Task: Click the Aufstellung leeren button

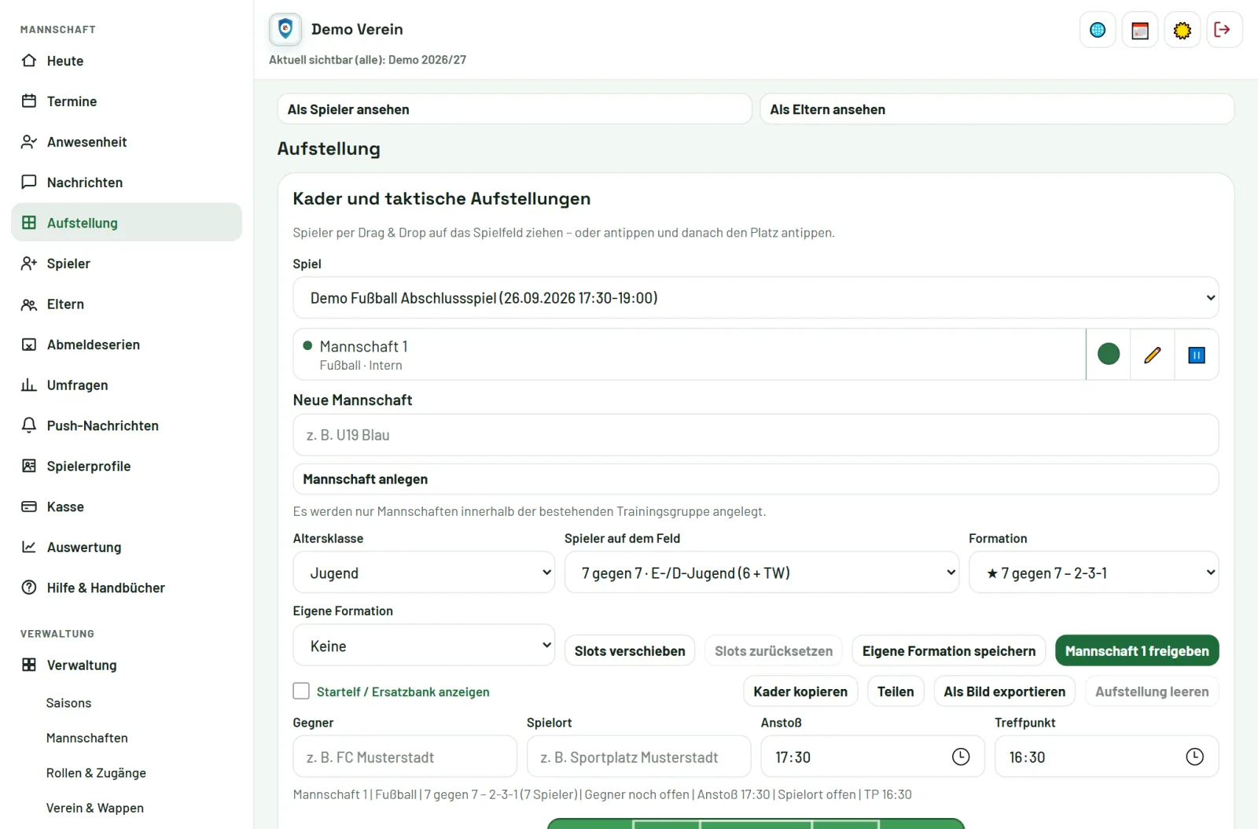Action: click(x=1152, y=691)
